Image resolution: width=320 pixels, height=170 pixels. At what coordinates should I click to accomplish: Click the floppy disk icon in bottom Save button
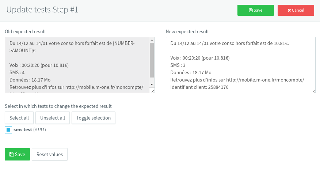click(x=11, y=154)
